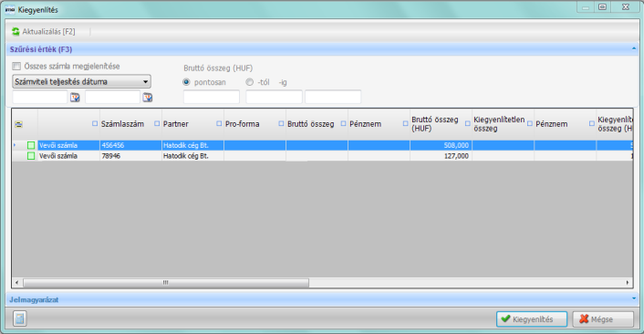This screenshot has height=334, width=644.
Task: Open Számviteli teljesítés dátuma dropdown
Action: point(82,81)
